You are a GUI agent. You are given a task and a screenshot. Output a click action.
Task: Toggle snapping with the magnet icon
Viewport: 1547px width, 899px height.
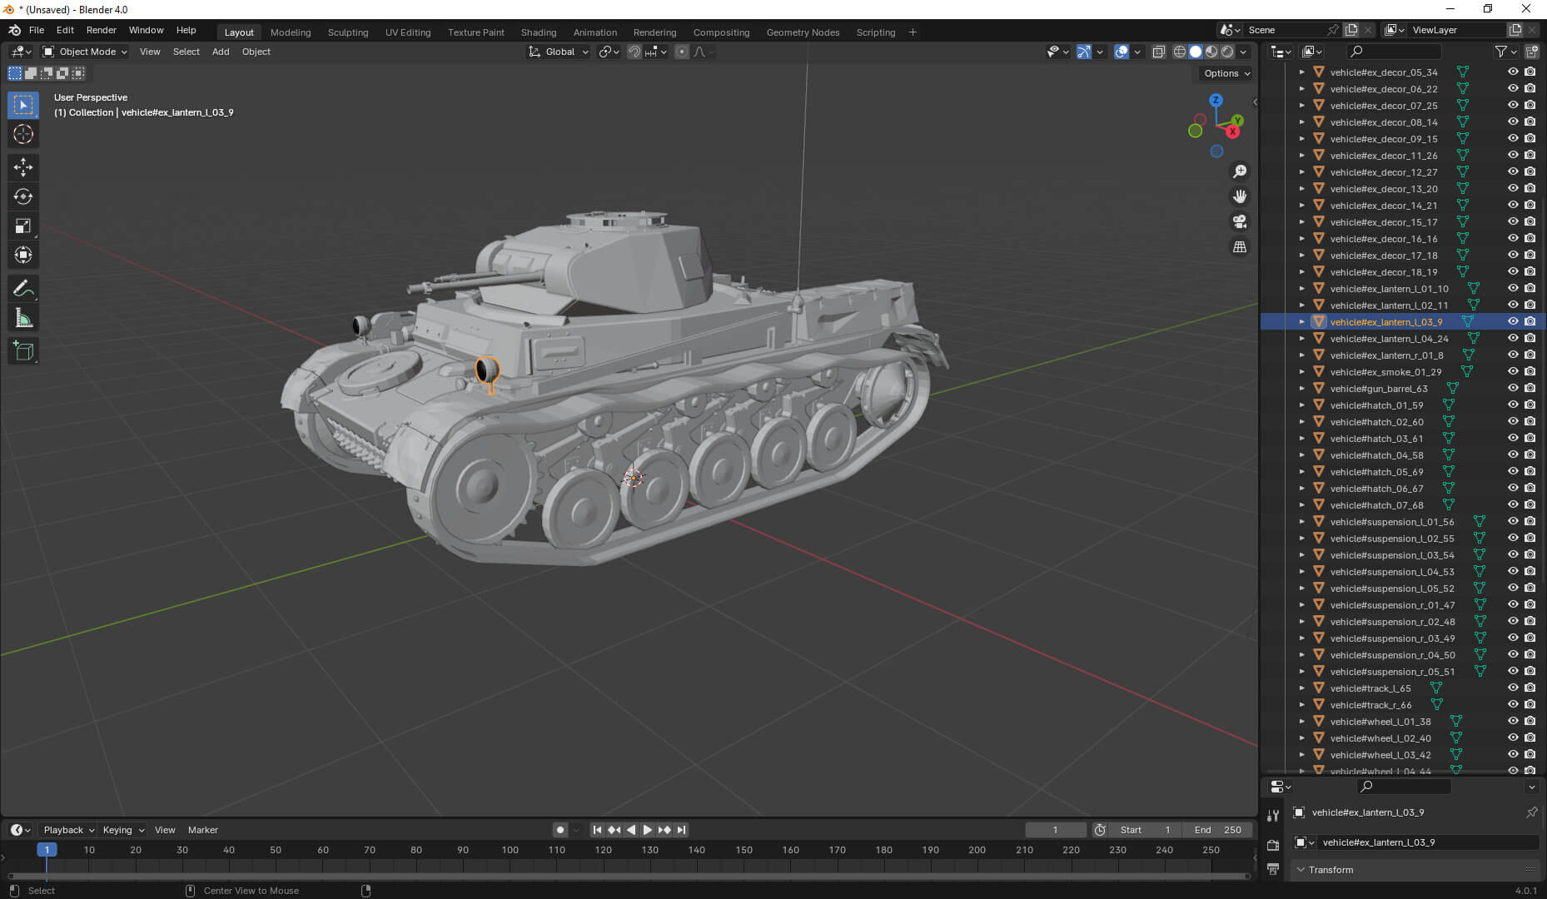[634, 52]
